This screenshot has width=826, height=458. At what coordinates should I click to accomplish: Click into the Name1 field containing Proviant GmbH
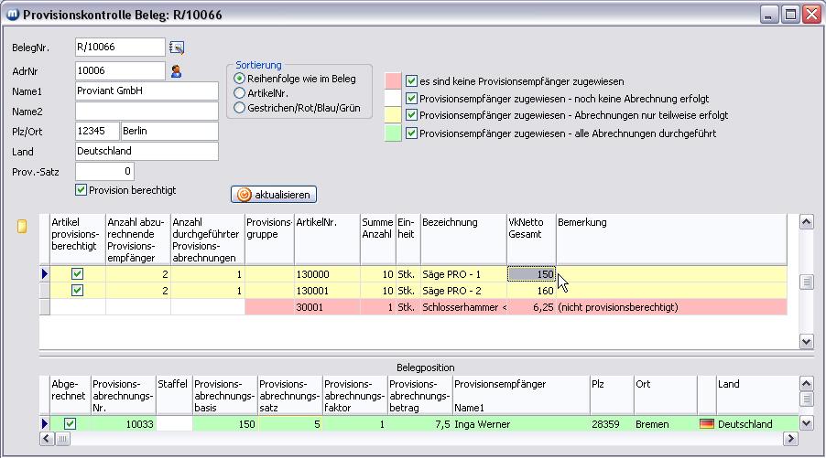[147, 91]
